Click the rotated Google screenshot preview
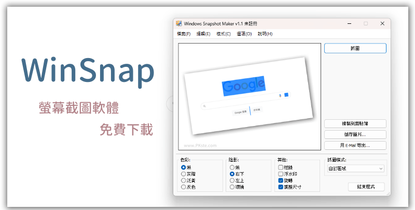 tap(248, 96)
